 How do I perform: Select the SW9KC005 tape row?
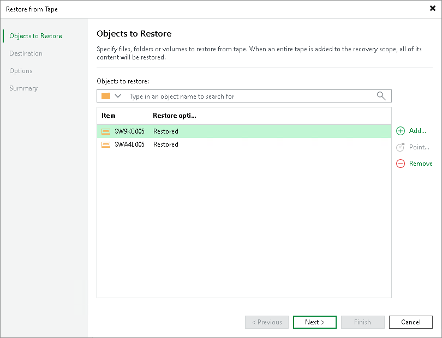244,131
